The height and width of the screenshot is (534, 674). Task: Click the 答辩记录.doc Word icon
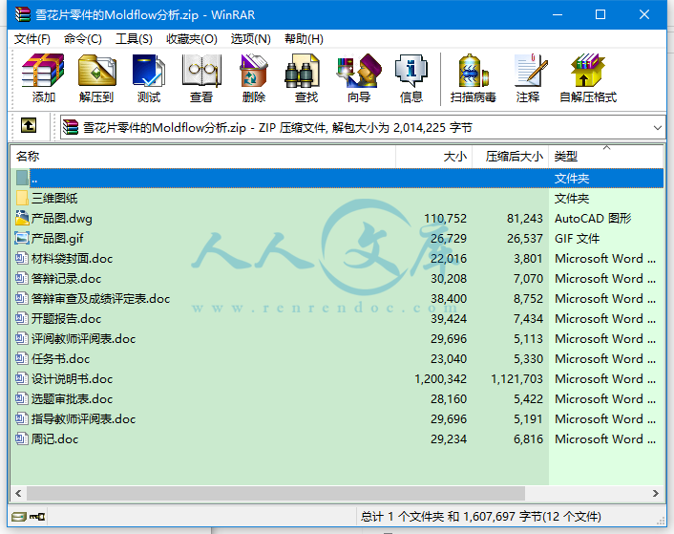22,278
